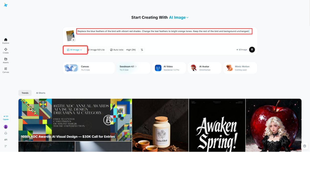Viewport: 310px width, 172px height.
Task: Open the Canvas sidebar icon
Action: (6, 70)
